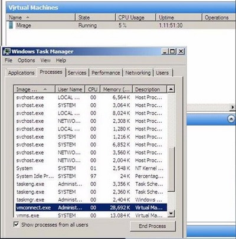This screenshot has height=239, width=236.
Task: Click the NT Kernel description cell
Action: (x=149, y=168)
